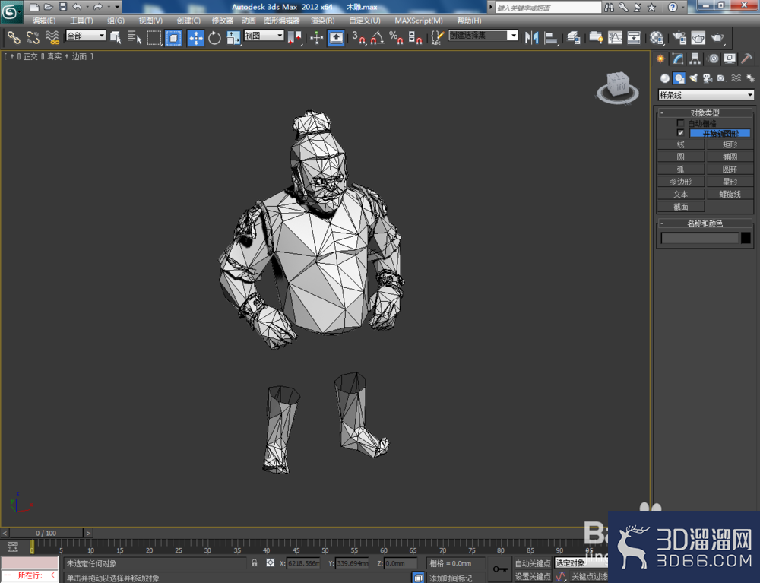Click the 矩形 rectangle shape button
760x583 pixels.
coord(730,144)
